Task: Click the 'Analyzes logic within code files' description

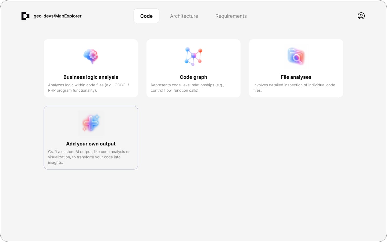Action: pyautogui.click(x=88, y=88)
